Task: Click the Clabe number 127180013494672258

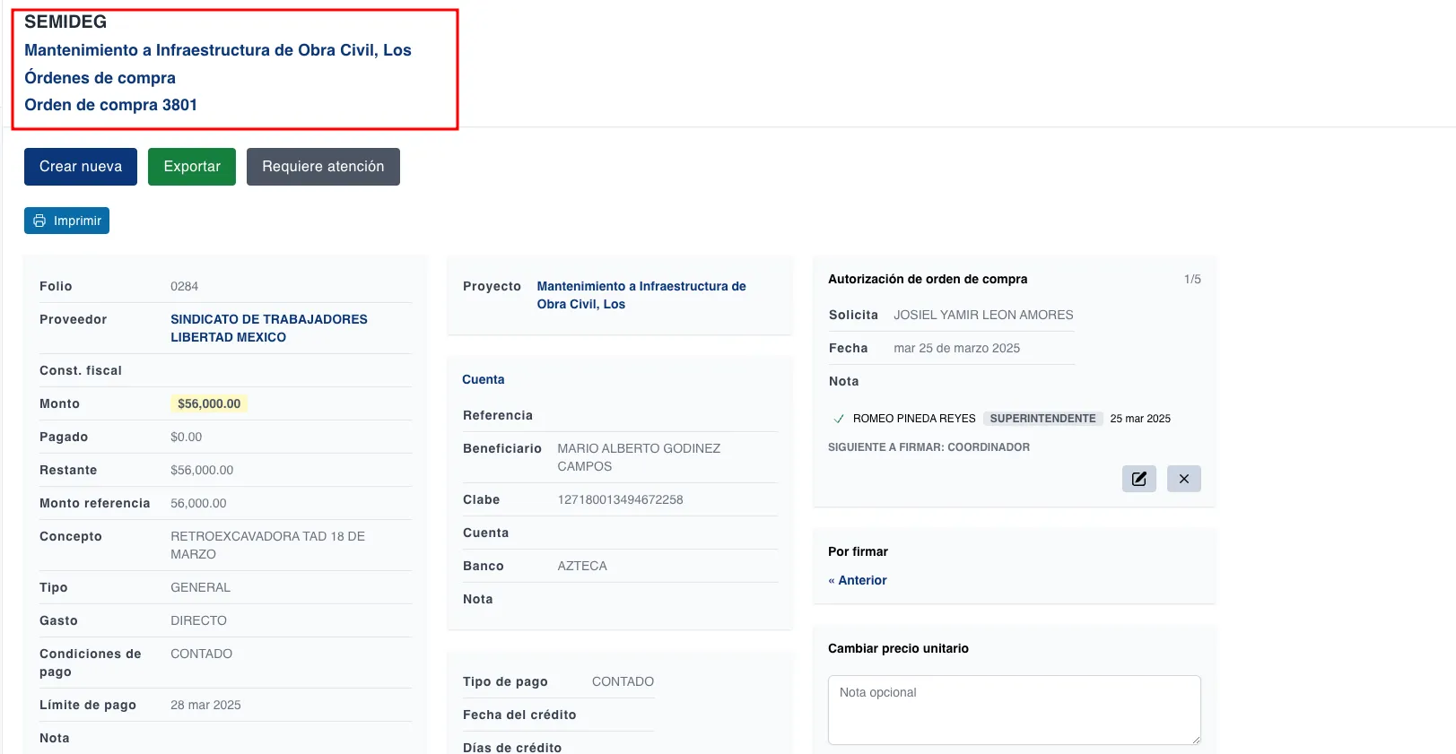Action: coord(620,499)
